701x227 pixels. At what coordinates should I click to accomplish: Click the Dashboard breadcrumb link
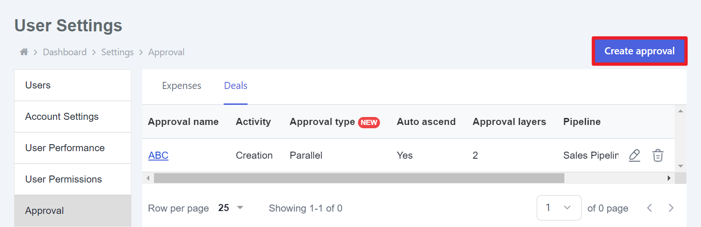[x=65, y=52]
